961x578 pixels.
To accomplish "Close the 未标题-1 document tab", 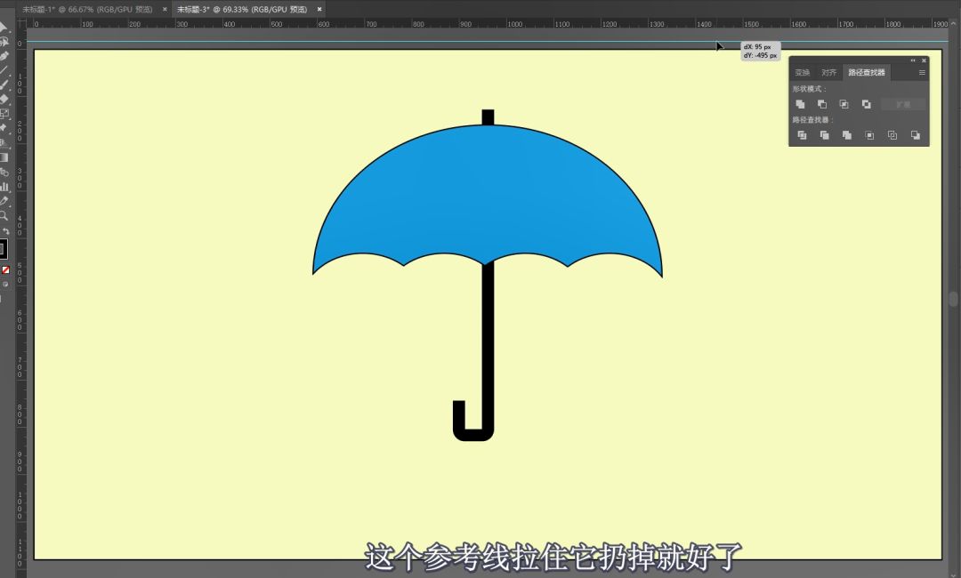I will 165,9.
